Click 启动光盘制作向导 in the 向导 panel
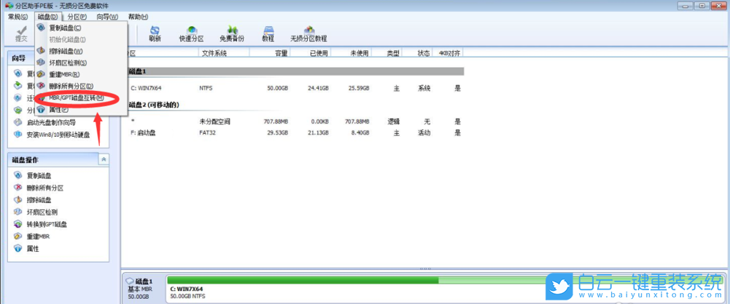The width and height of the screenshot is (730, 304). [x=51, y=122]
